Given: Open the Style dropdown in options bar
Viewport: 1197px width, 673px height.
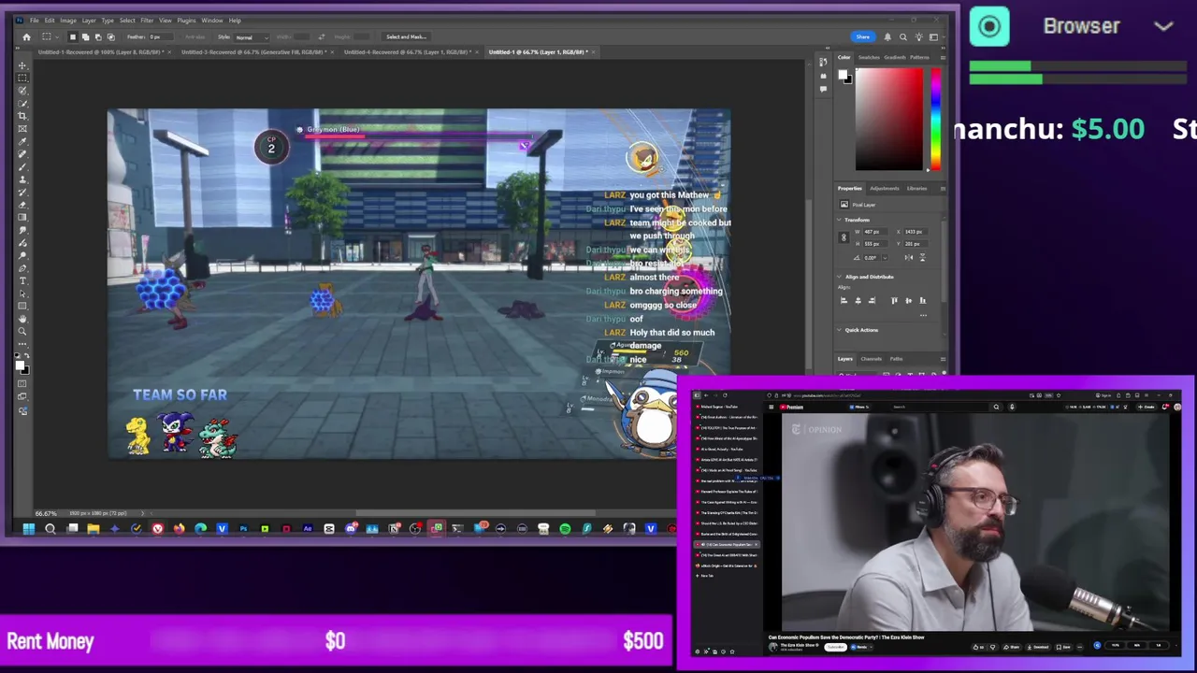Looking at the screenshot, I should 252,37.
